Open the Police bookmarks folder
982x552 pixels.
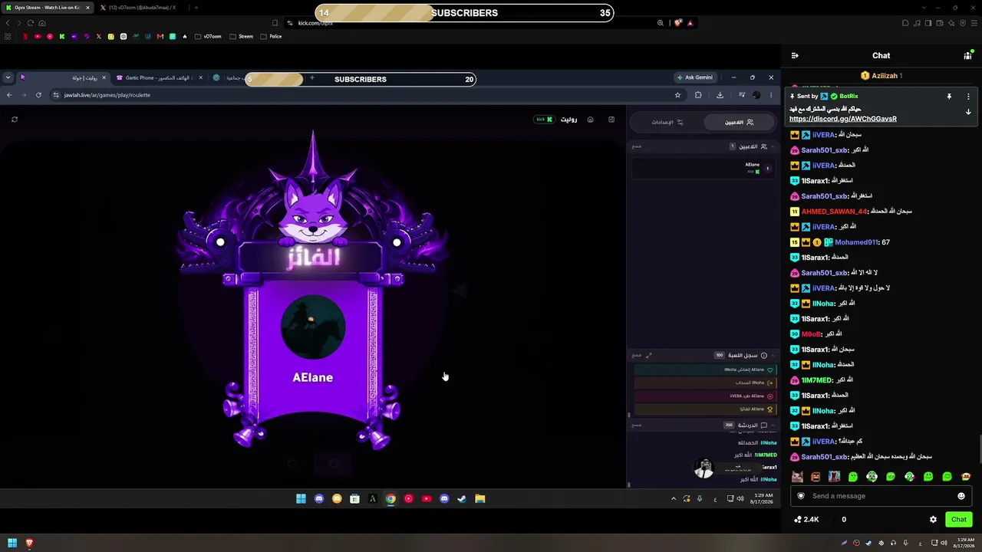click(x=271, y=36)
